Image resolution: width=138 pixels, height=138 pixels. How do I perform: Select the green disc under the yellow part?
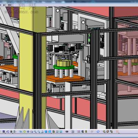[x=64, y=67]
